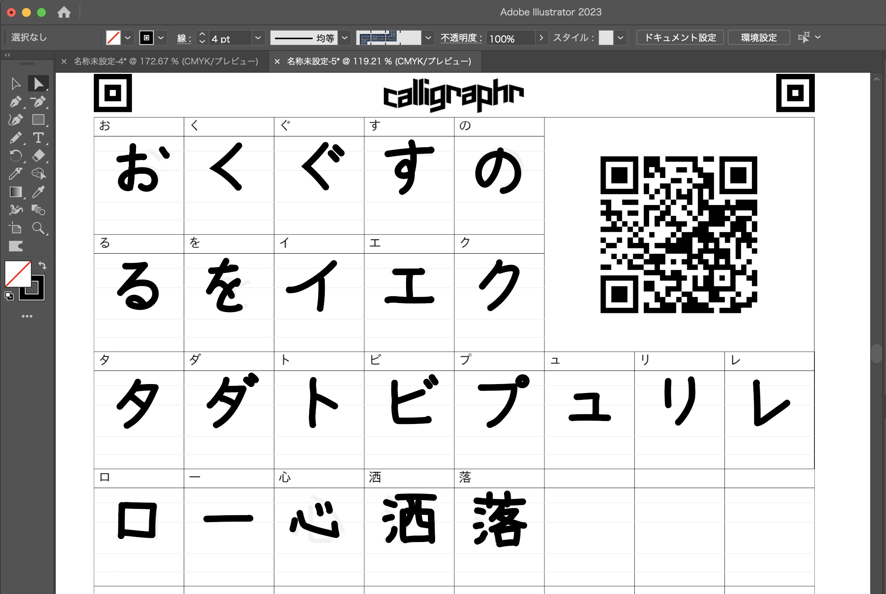Swap fill and stroke colors
Image resolution: width=886 pixels, height=594 pixels.
pos(43,266)
